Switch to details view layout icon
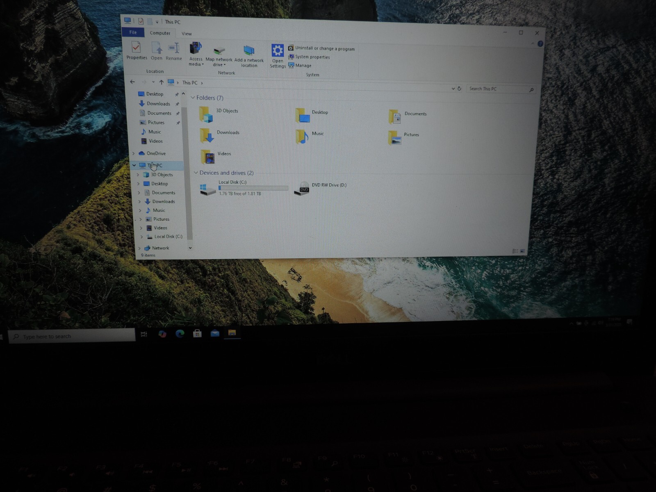This screenshot has height=492, width=656. [515, 251]
